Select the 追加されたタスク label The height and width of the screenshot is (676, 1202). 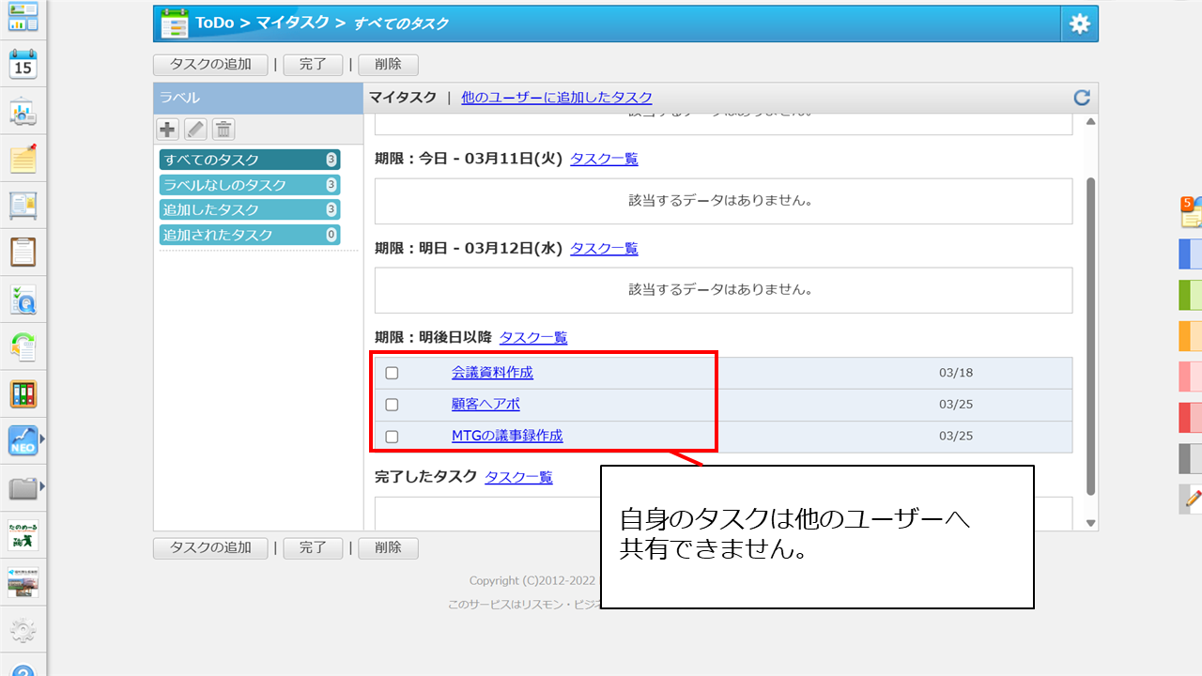[250, 235]
